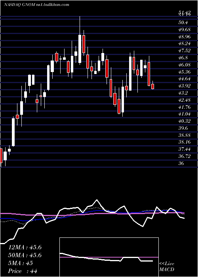The height and width of the screenshot is (277, 198).
Task: Click the Live MACD label
Action: 167,267
